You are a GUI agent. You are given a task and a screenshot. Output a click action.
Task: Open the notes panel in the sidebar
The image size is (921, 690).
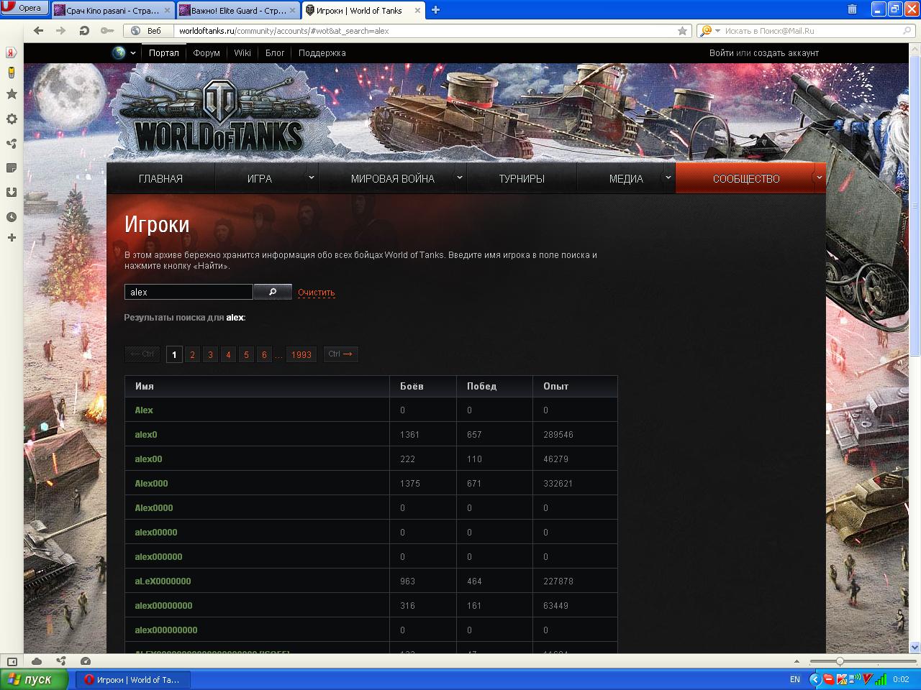[12, 167]
